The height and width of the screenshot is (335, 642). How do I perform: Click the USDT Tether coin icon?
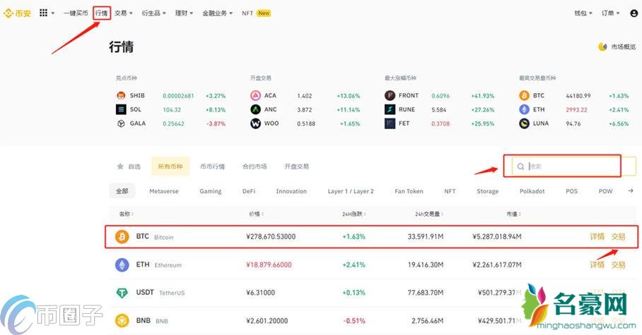(x=122, y=292)
